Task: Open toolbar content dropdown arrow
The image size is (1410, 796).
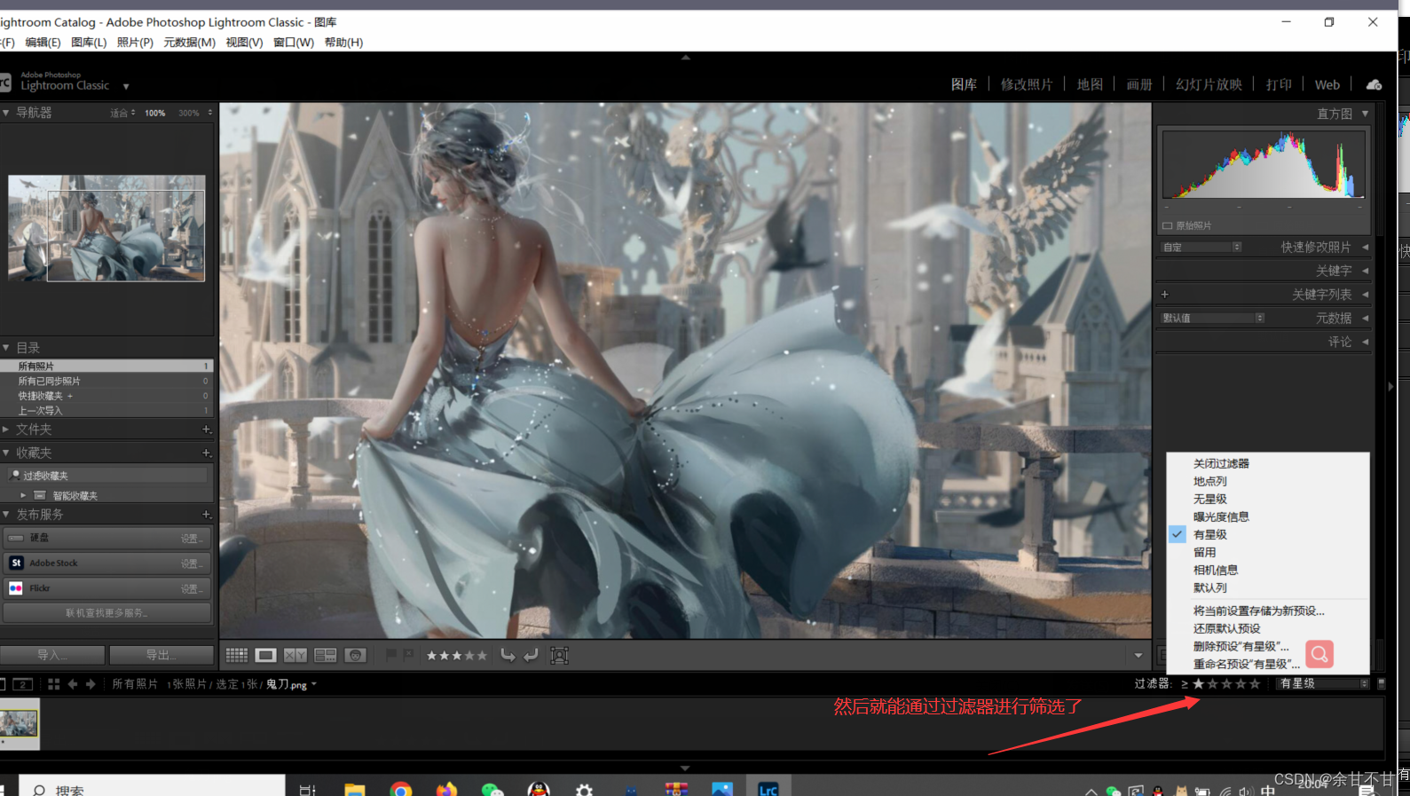Action: click(x=1138, y=656)
